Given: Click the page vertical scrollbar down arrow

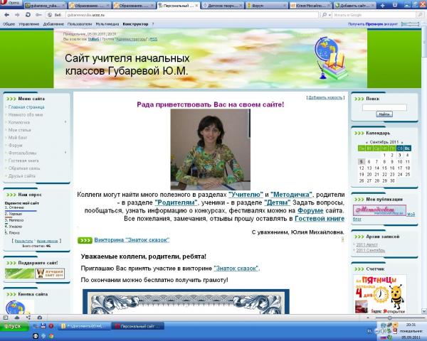Looking at the screenshot, I should pyautogui.click(x=424, y=311).
